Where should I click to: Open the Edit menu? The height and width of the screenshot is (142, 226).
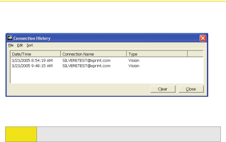20,45
